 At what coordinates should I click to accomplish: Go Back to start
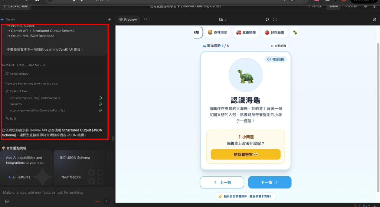pos(16,6)
